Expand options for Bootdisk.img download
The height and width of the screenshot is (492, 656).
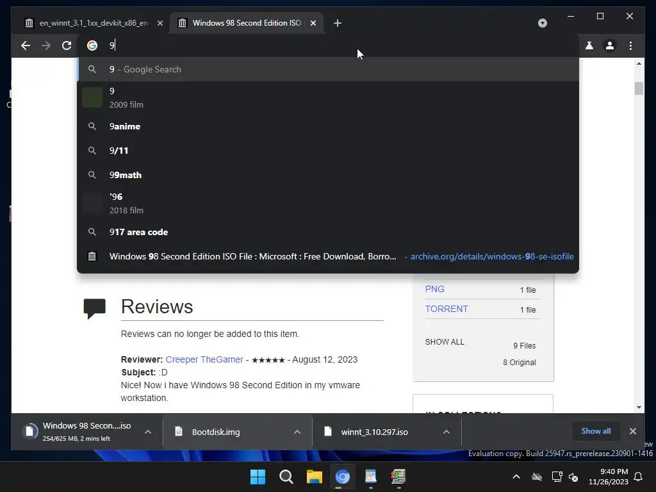click(297, 432)
